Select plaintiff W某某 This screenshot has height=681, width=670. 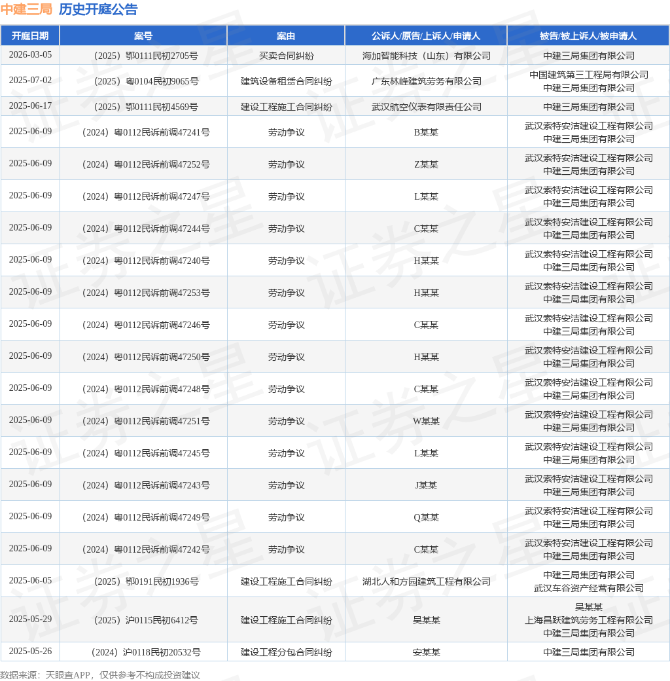[426, 422]
